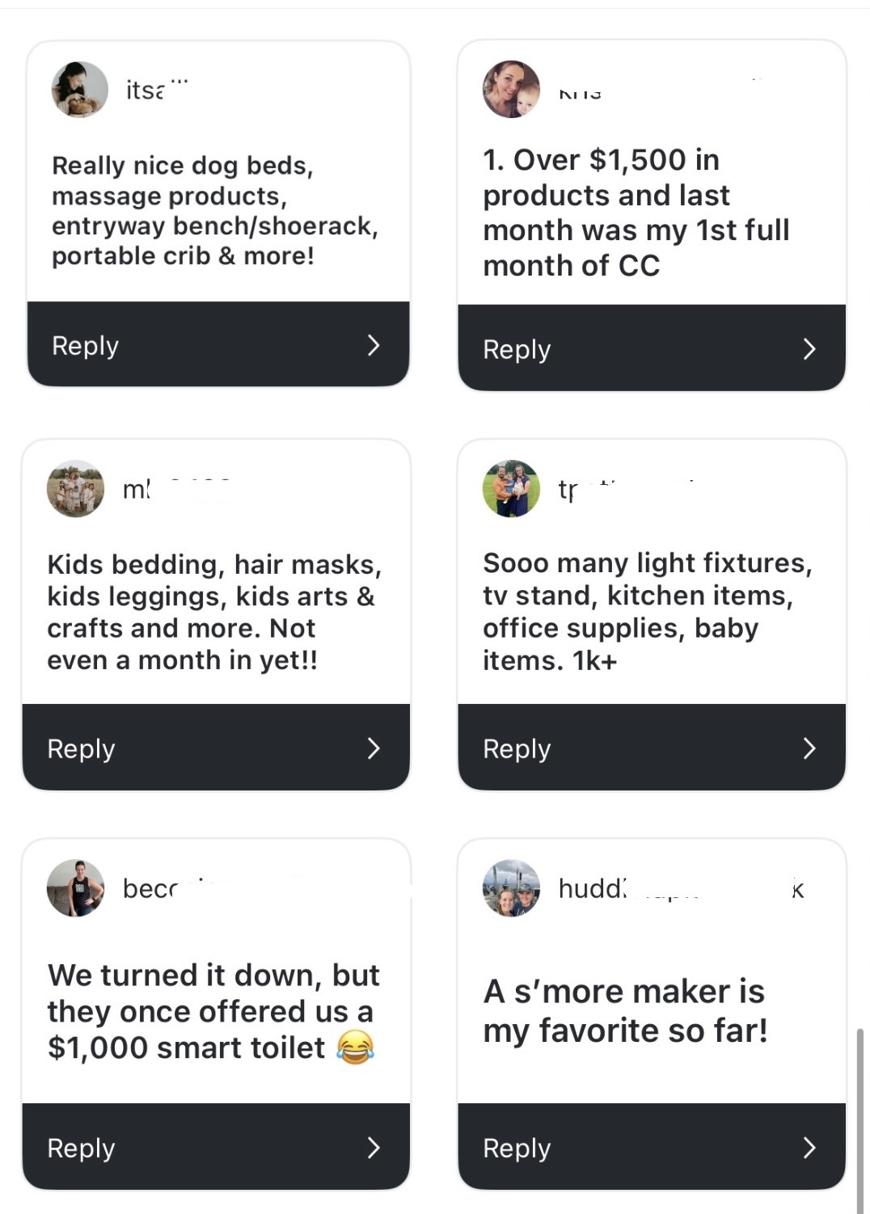870x1214 pixels.
Task: Open profile picture of kids bedding responder
Action: [75, 489]
